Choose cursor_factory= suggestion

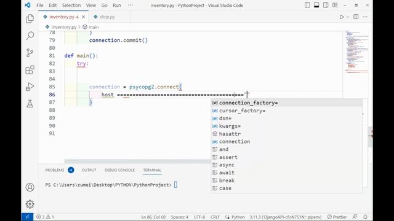point(287,110)
